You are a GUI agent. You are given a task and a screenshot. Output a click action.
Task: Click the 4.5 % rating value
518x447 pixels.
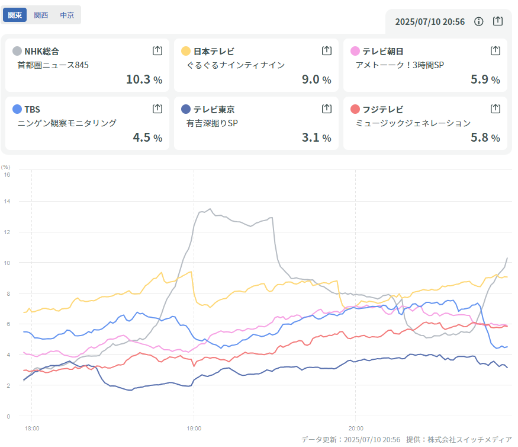point(147,138)
